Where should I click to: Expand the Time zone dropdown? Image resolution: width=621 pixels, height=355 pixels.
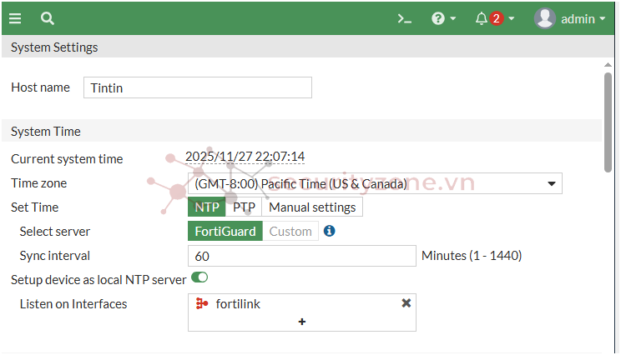[x=552, y=184]
